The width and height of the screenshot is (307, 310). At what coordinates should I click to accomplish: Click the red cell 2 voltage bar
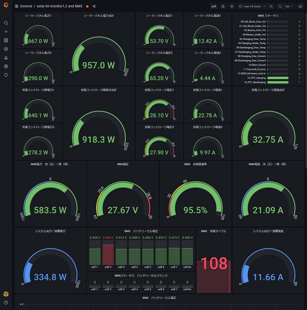108,255
